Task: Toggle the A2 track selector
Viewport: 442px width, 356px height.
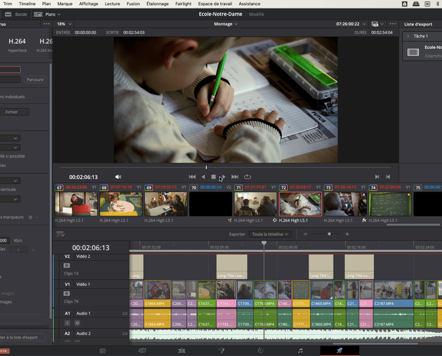Action: click(67, 334)
